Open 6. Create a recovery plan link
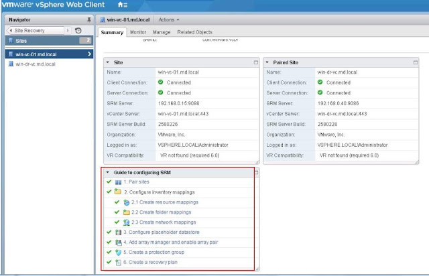 click(x=150, y=262)
